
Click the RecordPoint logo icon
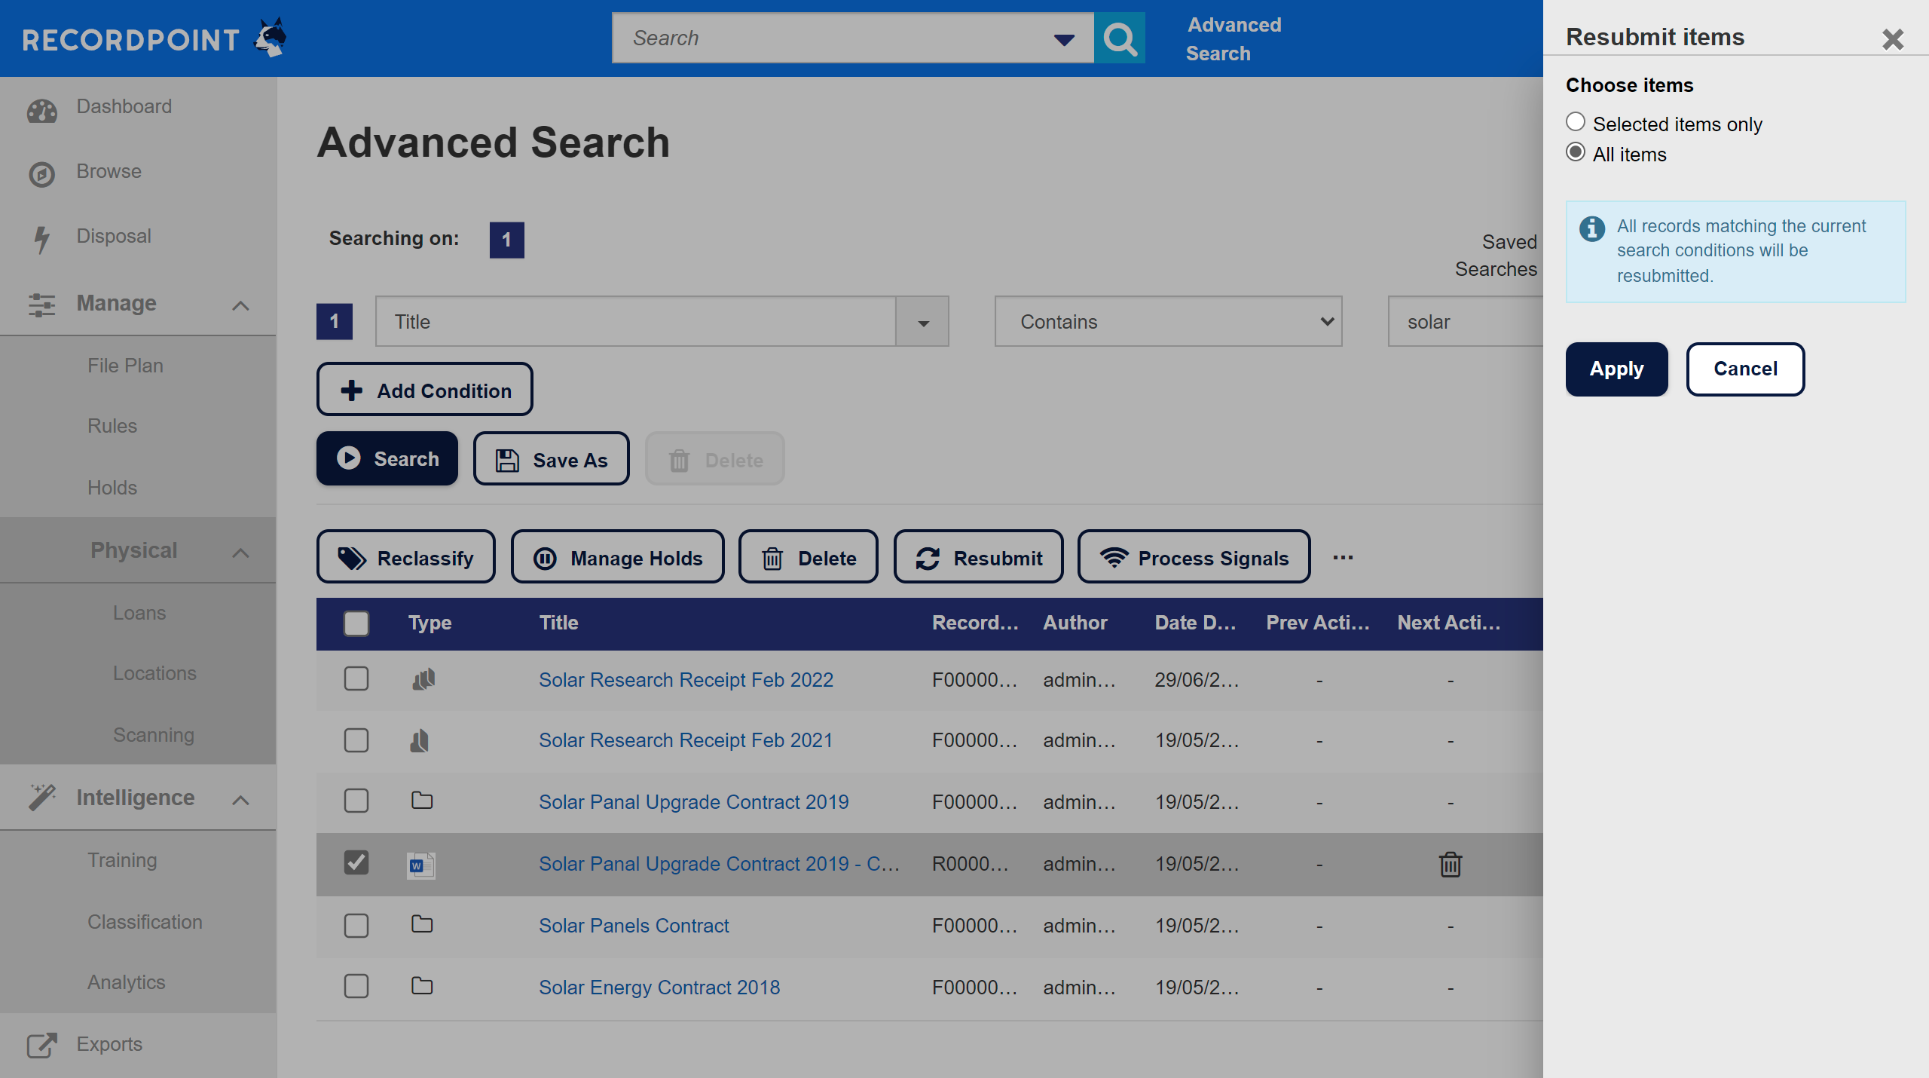(270, 37)
